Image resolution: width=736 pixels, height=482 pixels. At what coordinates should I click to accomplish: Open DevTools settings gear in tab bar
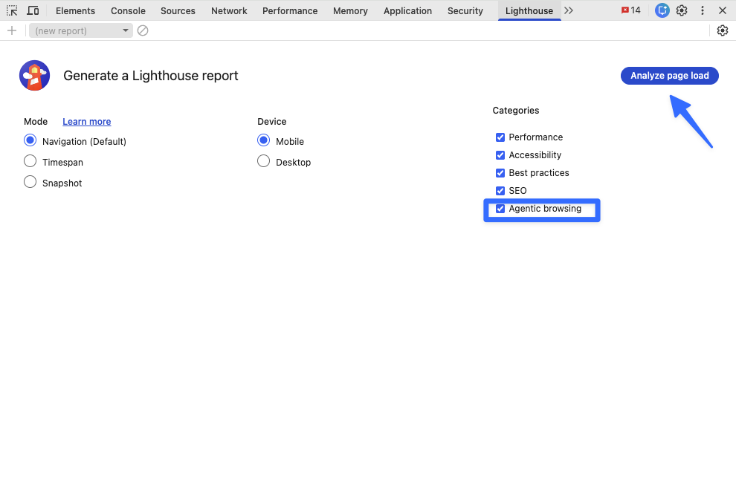click(682, 10)
